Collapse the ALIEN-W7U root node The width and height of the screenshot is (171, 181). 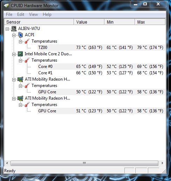coord(7,29)
